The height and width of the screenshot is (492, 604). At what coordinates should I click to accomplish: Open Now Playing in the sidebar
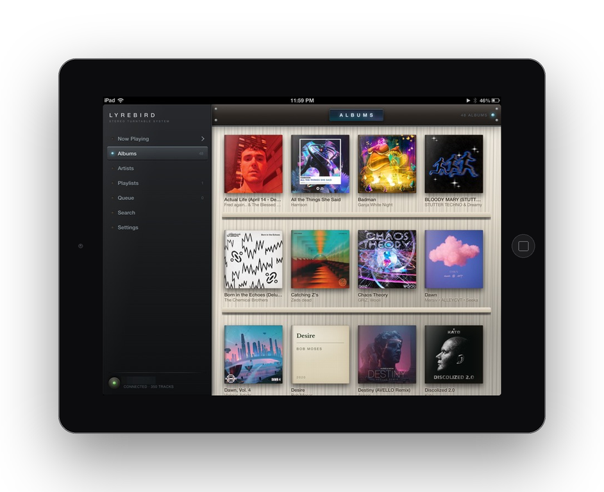[x=157, y=139]
